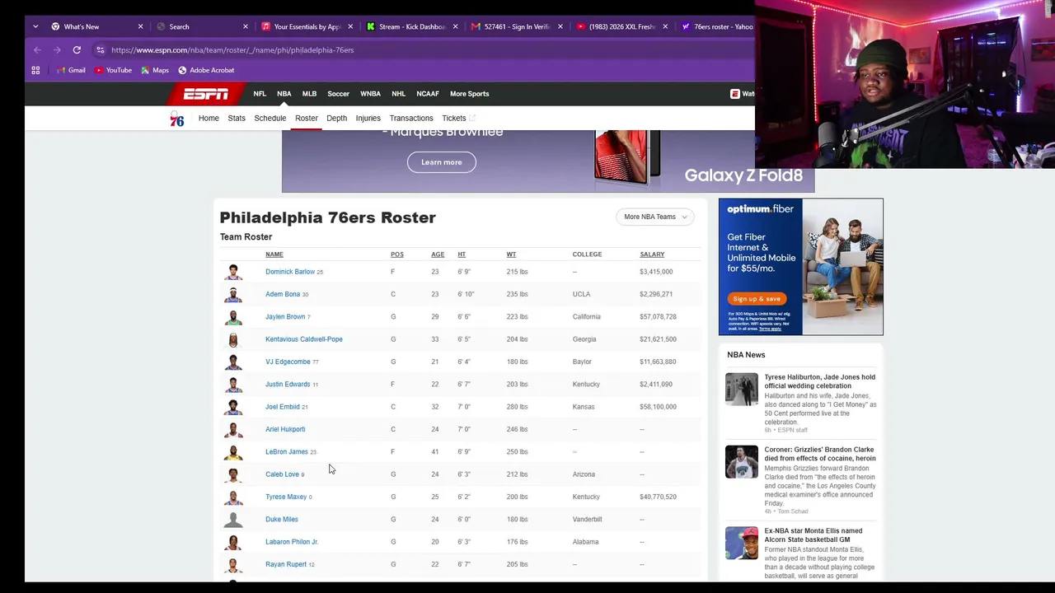
Task: Open the NFL section in ESPN nav
Action: coord(260,94)
